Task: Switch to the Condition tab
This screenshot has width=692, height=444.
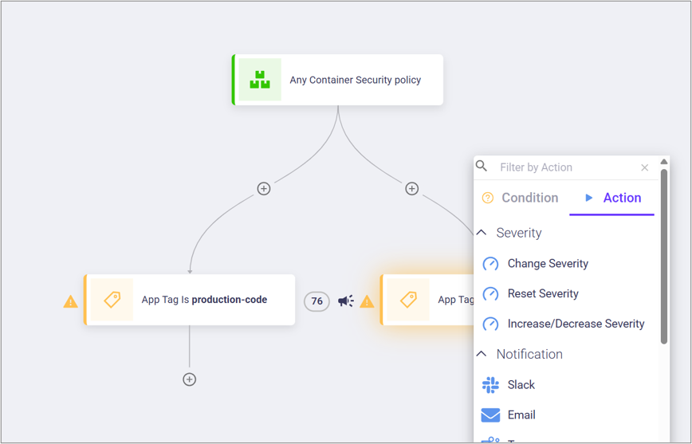Action: coord(521,198)
